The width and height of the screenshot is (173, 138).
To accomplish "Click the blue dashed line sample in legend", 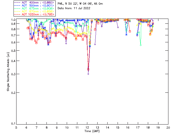I will pos(17,5).
